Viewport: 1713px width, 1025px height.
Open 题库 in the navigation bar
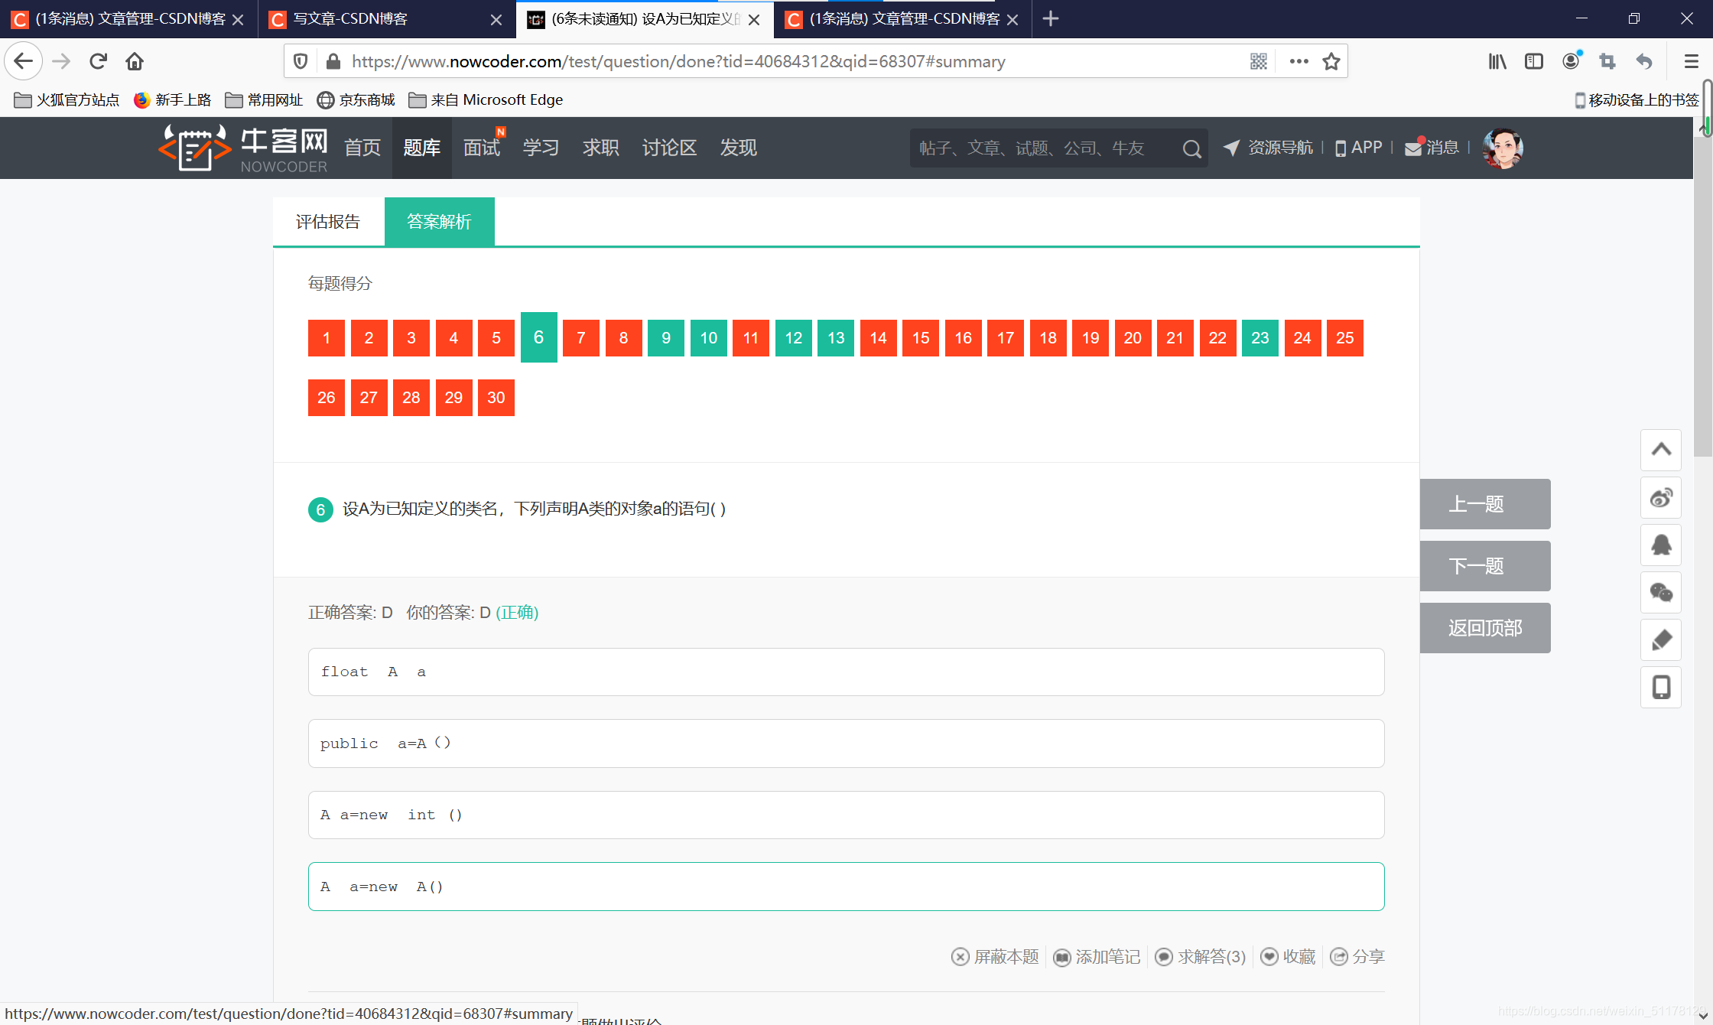point(422,148)
